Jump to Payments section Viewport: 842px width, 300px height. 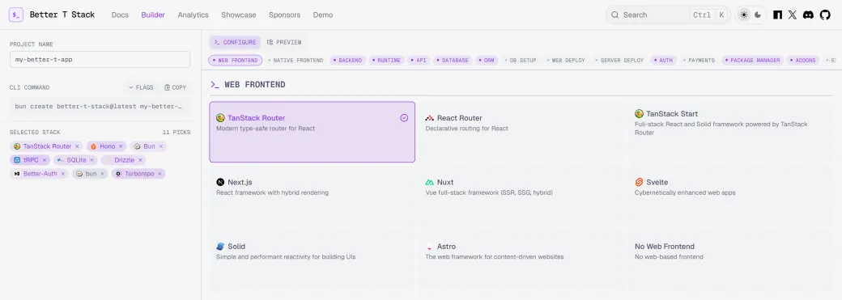click(700, 61)
